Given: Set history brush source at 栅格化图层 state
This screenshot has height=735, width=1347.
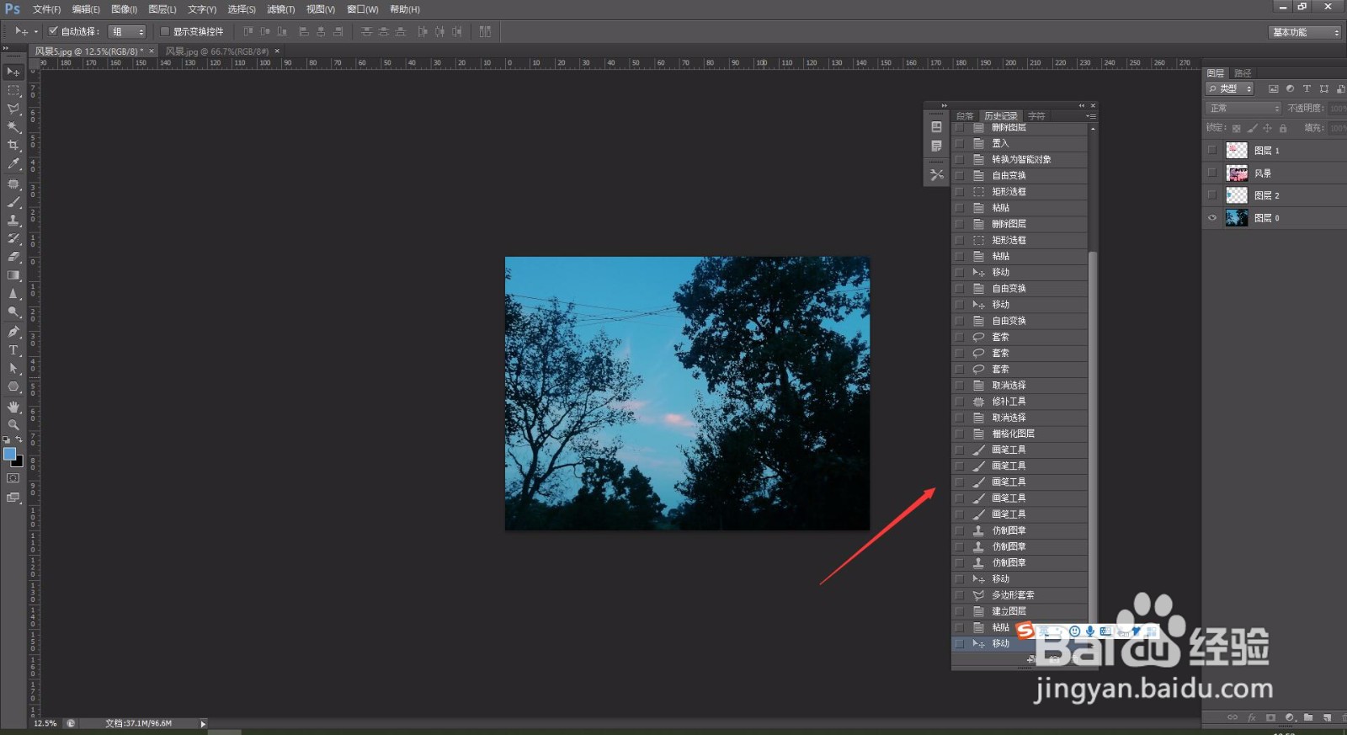Looking at the screenshot, I should point(959,434).
